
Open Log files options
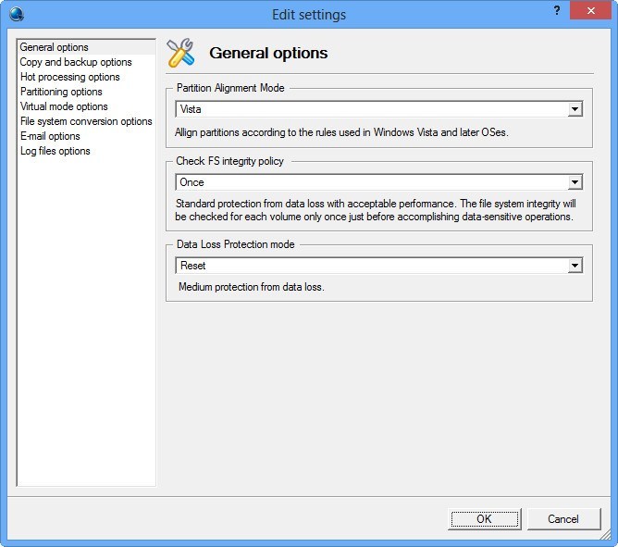(86, 151)
